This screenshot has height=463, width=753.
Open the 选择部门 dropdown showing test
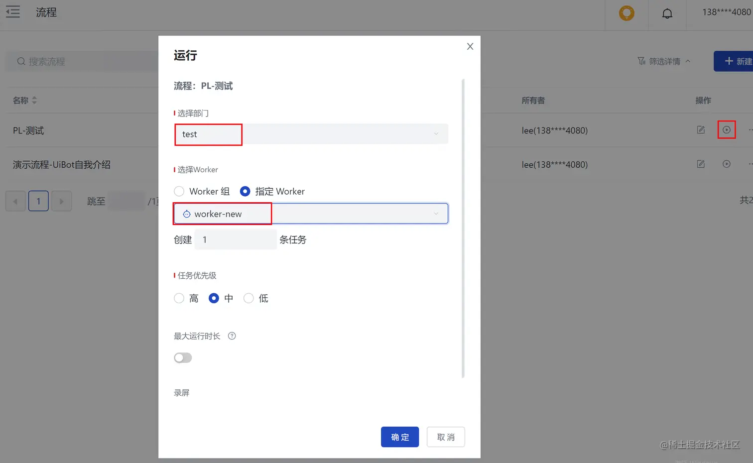pos(311,134)
